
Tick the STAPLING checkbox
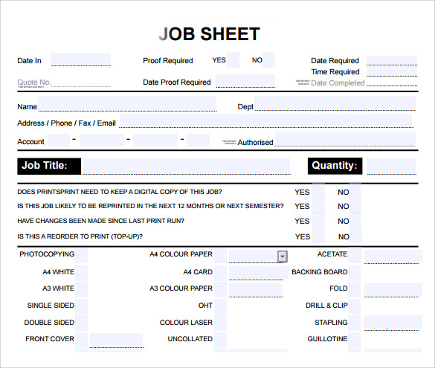point(355,323)
